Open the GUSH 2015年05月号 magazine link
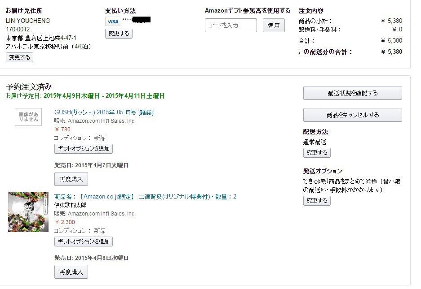Screen dimensions: 421x289 pos(104,112)
